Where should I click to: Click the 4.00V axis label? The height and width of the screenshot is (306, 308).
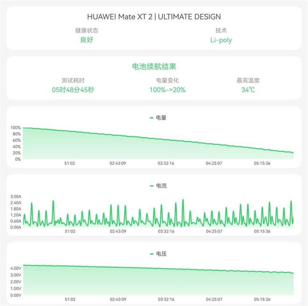tap(16, 268)
